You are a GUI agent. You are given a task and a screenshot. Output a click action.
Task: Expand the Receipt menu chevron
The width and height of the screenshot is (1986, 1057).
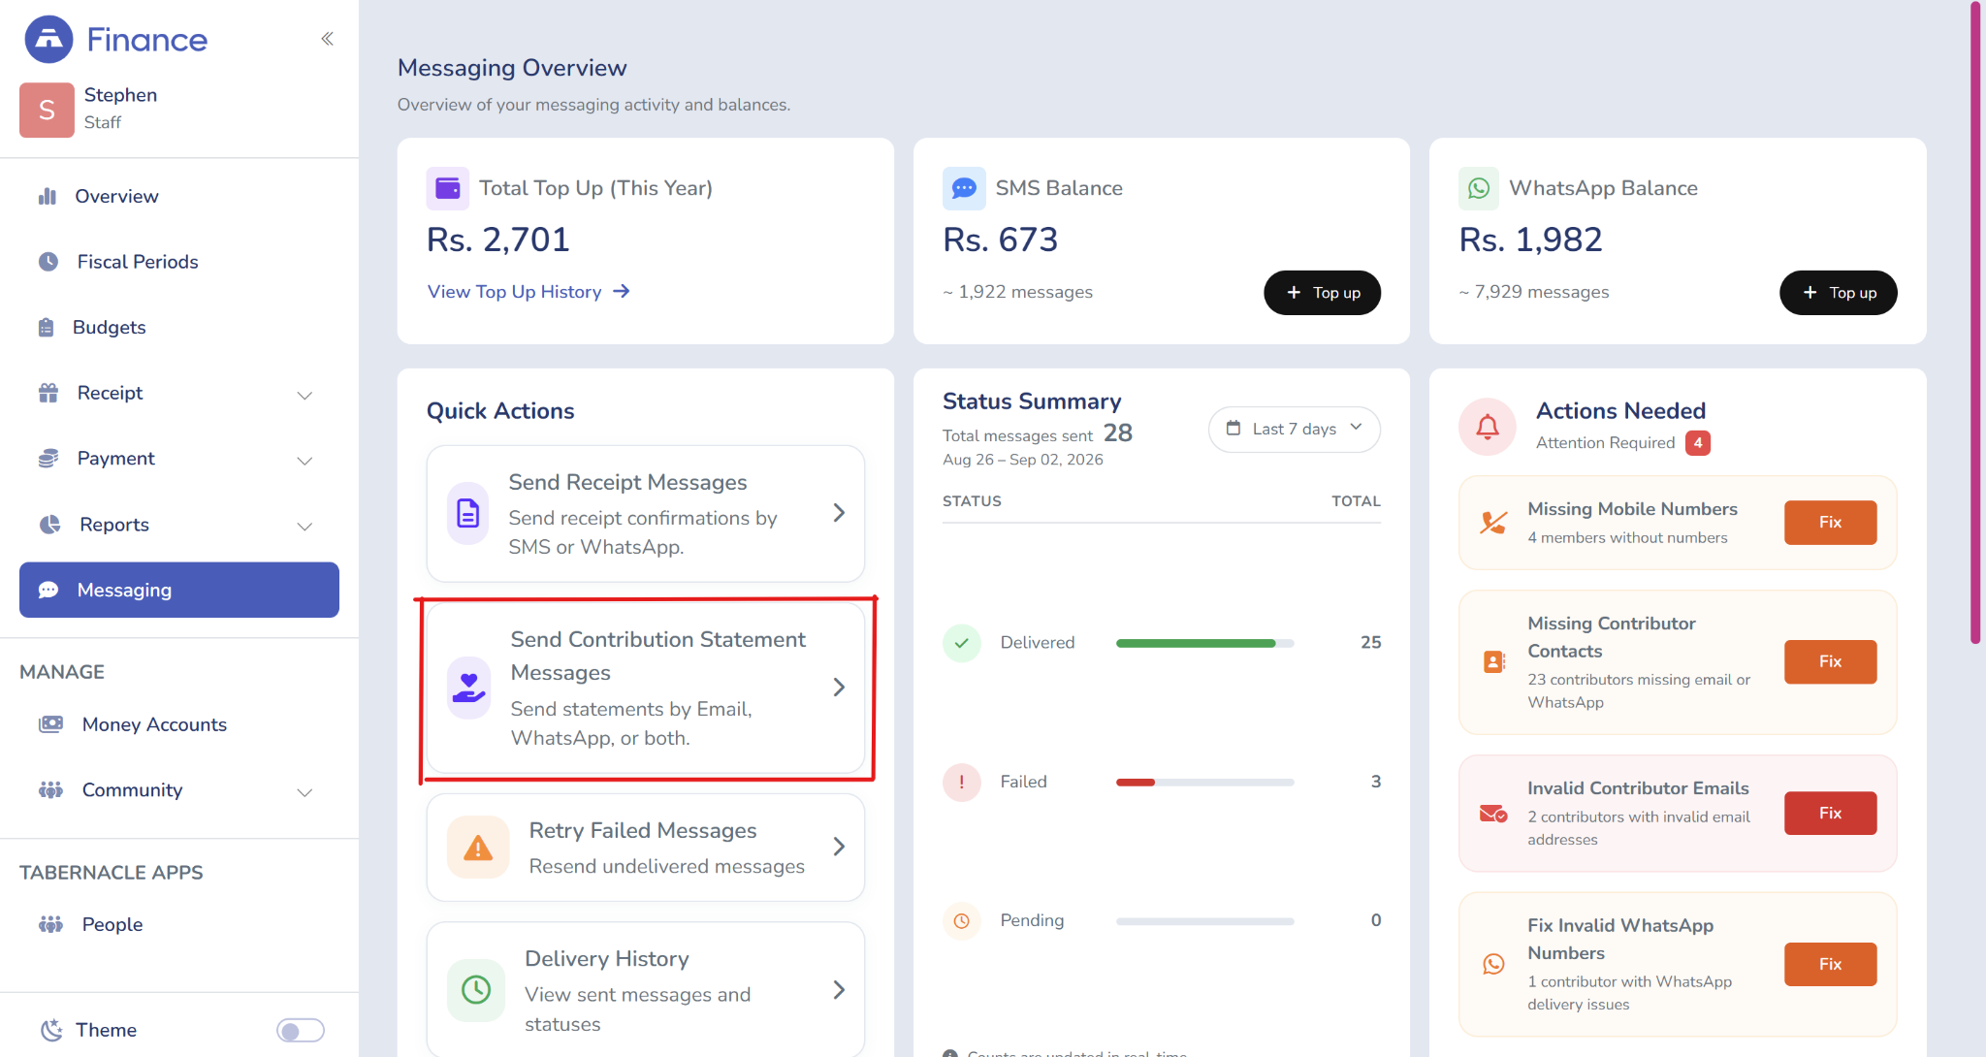pos(304,395)
